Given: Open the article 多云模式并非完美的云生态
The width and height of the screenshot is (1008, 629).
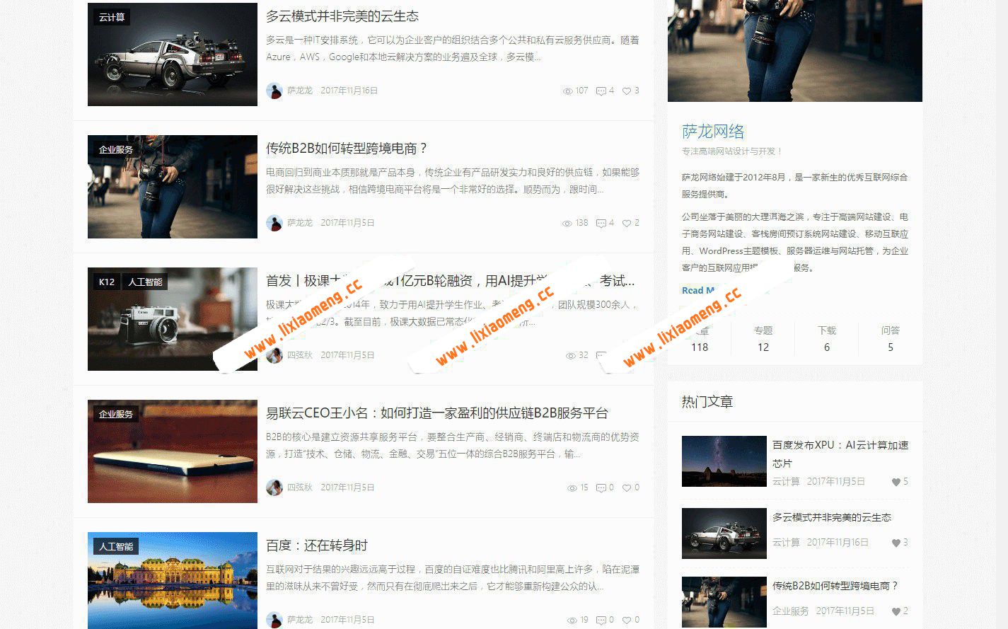Looking at the screenshot, I should (x=342, y=16).
